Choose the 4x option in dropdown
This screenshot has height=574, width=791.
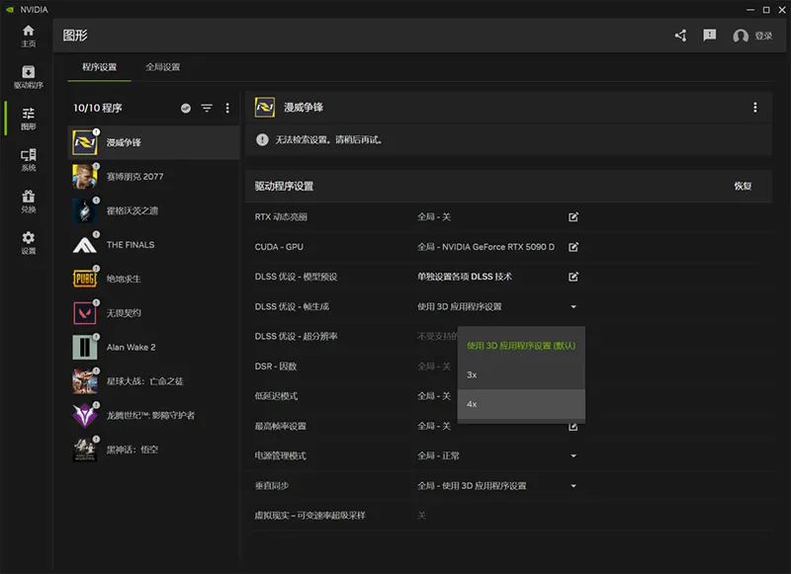[x=521, y=404]
